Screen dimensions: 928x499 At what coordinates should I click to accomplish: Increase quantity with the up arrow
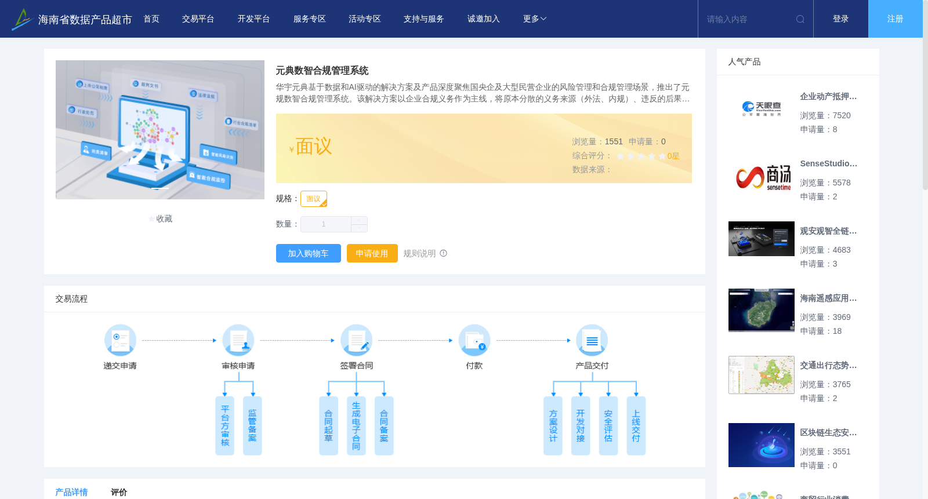click(359, 221)
